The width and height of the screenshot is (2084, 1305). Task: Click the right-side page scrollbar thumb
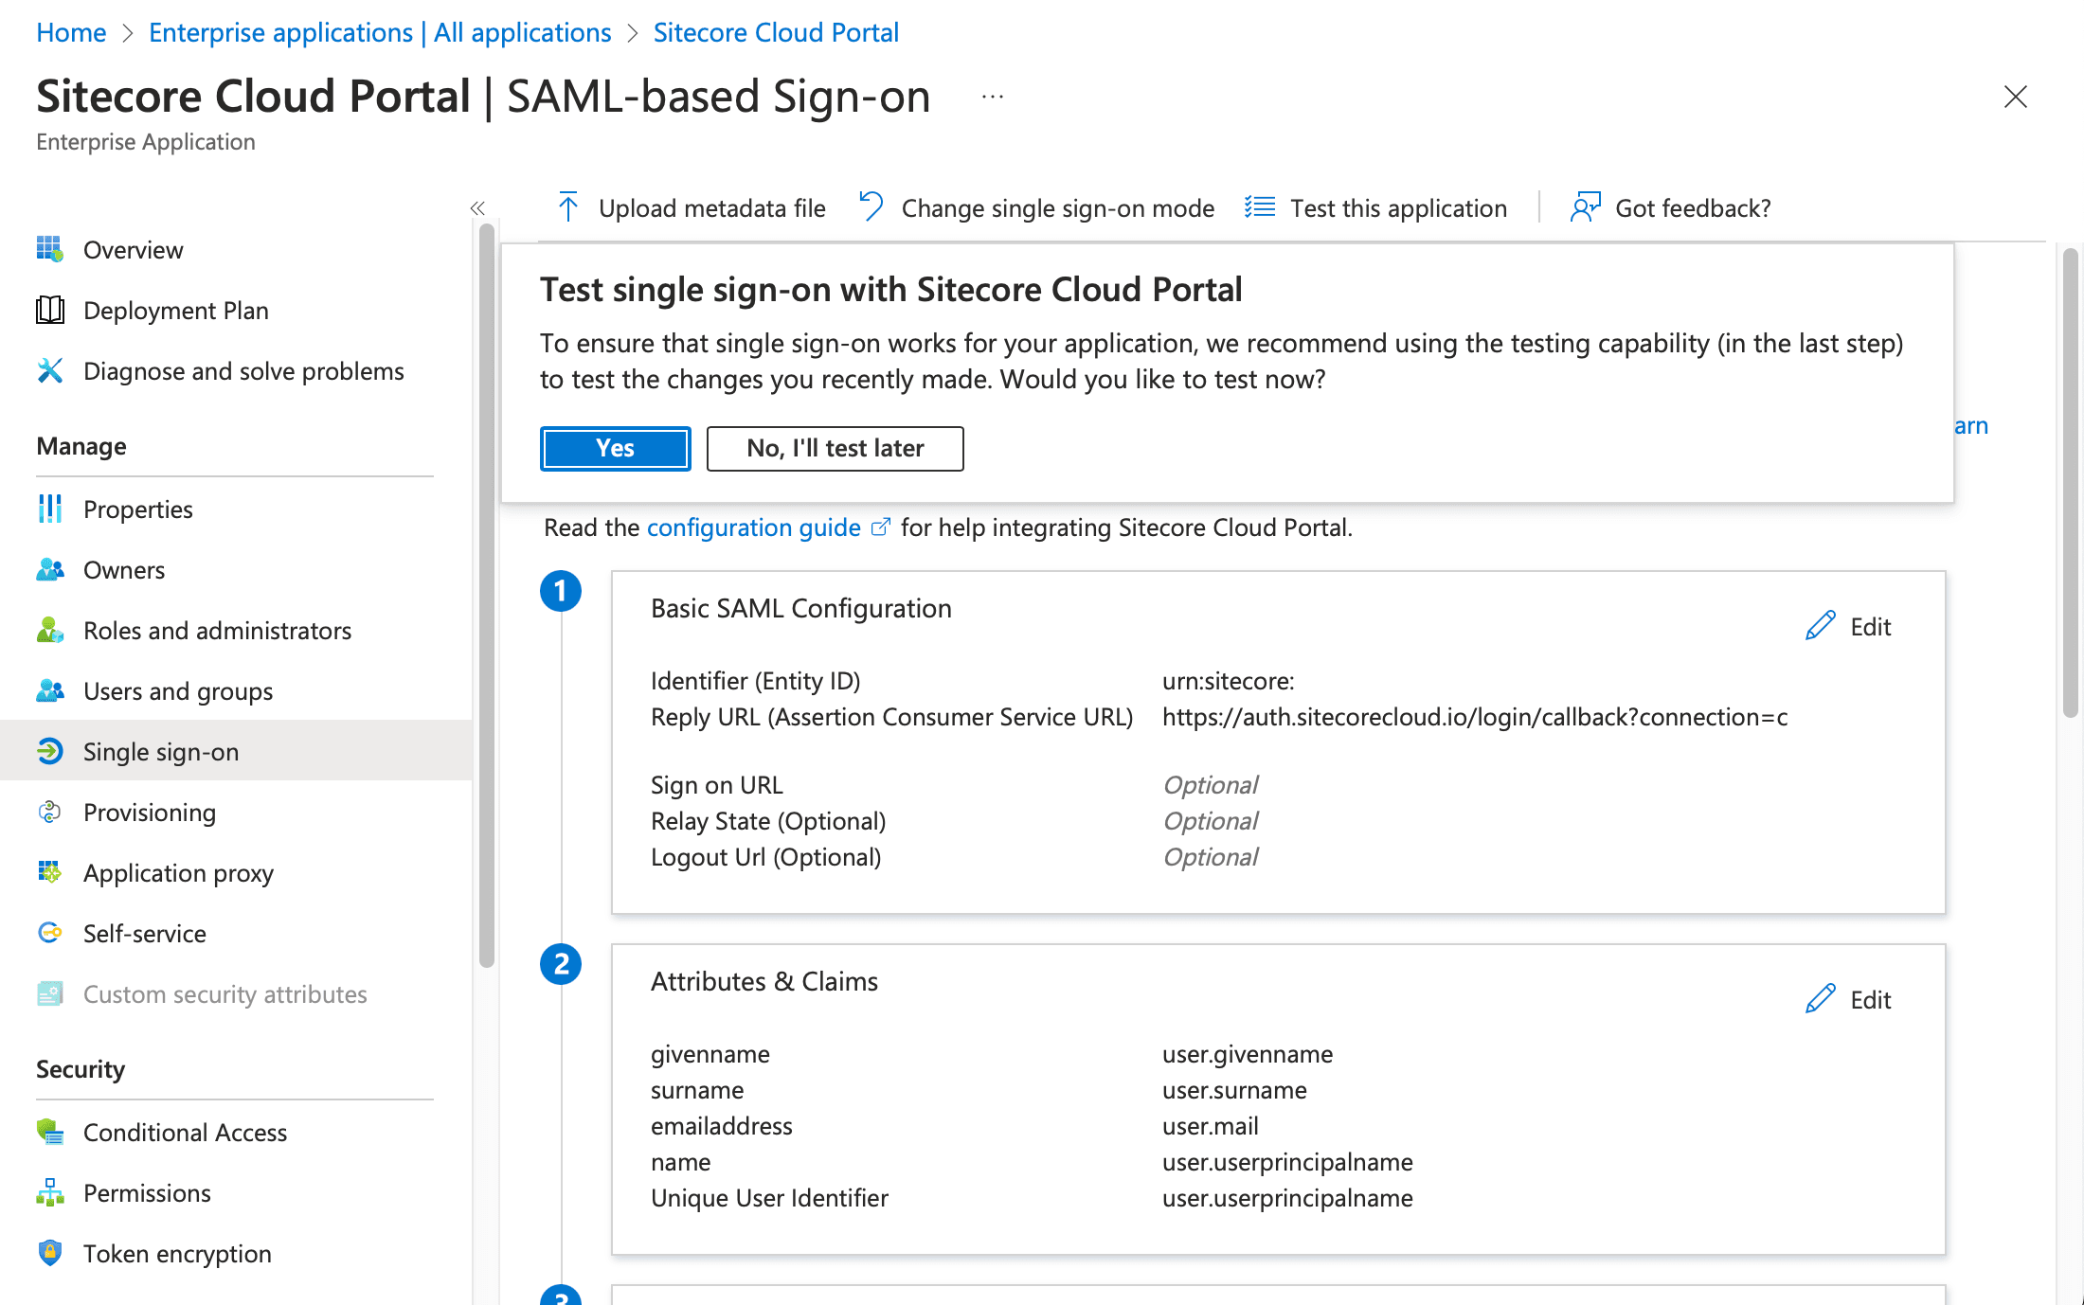coord(2071,483)
